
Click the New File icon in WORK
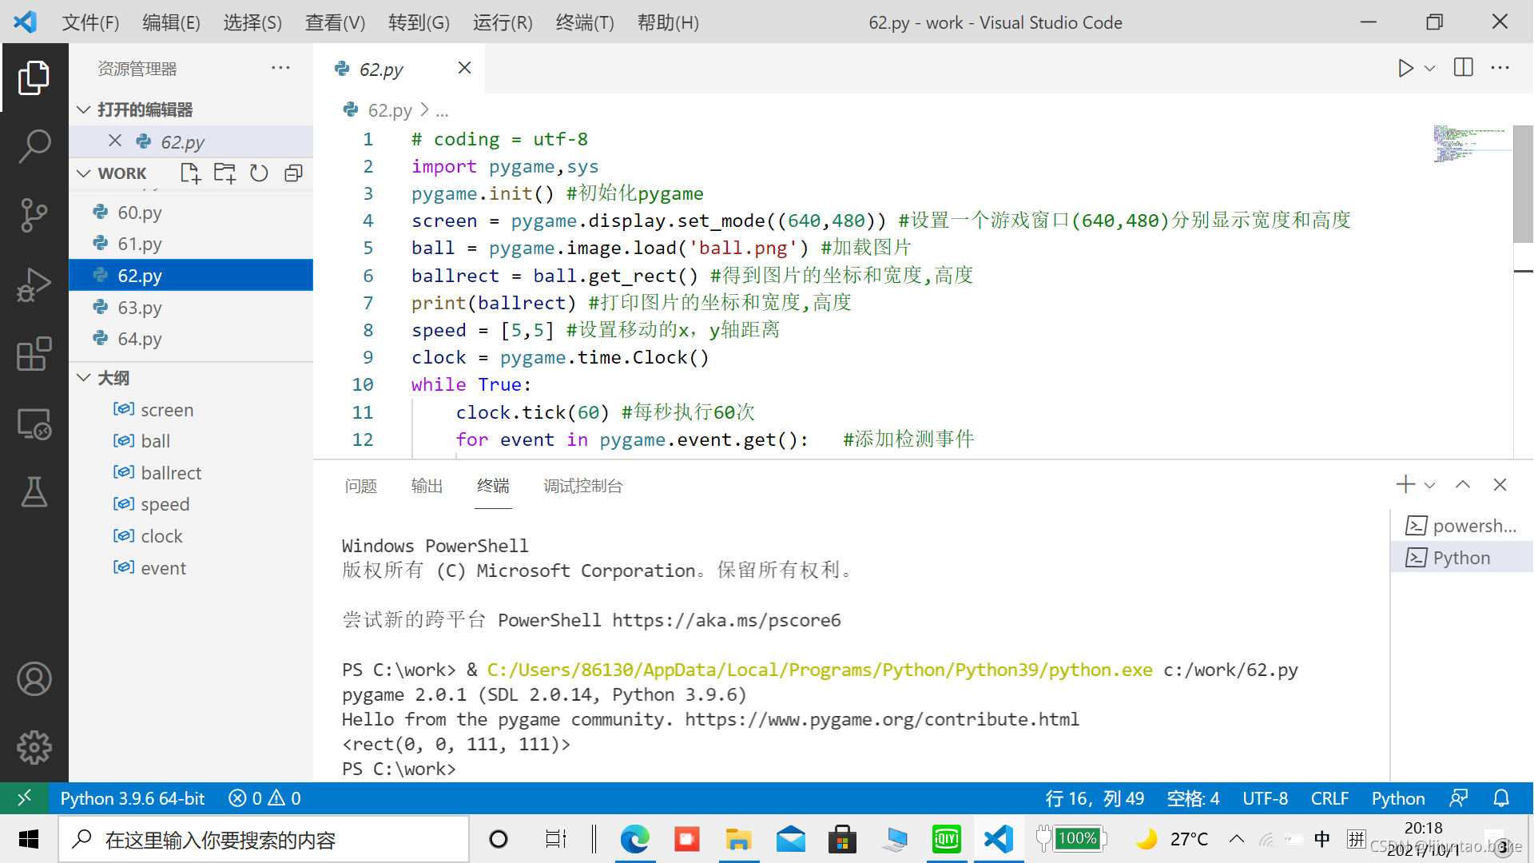pos(190,173)
